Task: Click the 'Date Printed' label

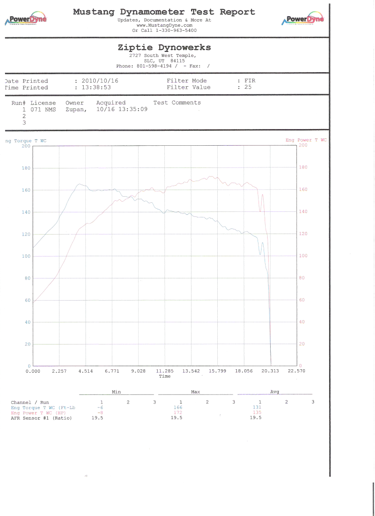Action: tap(26, 81)
